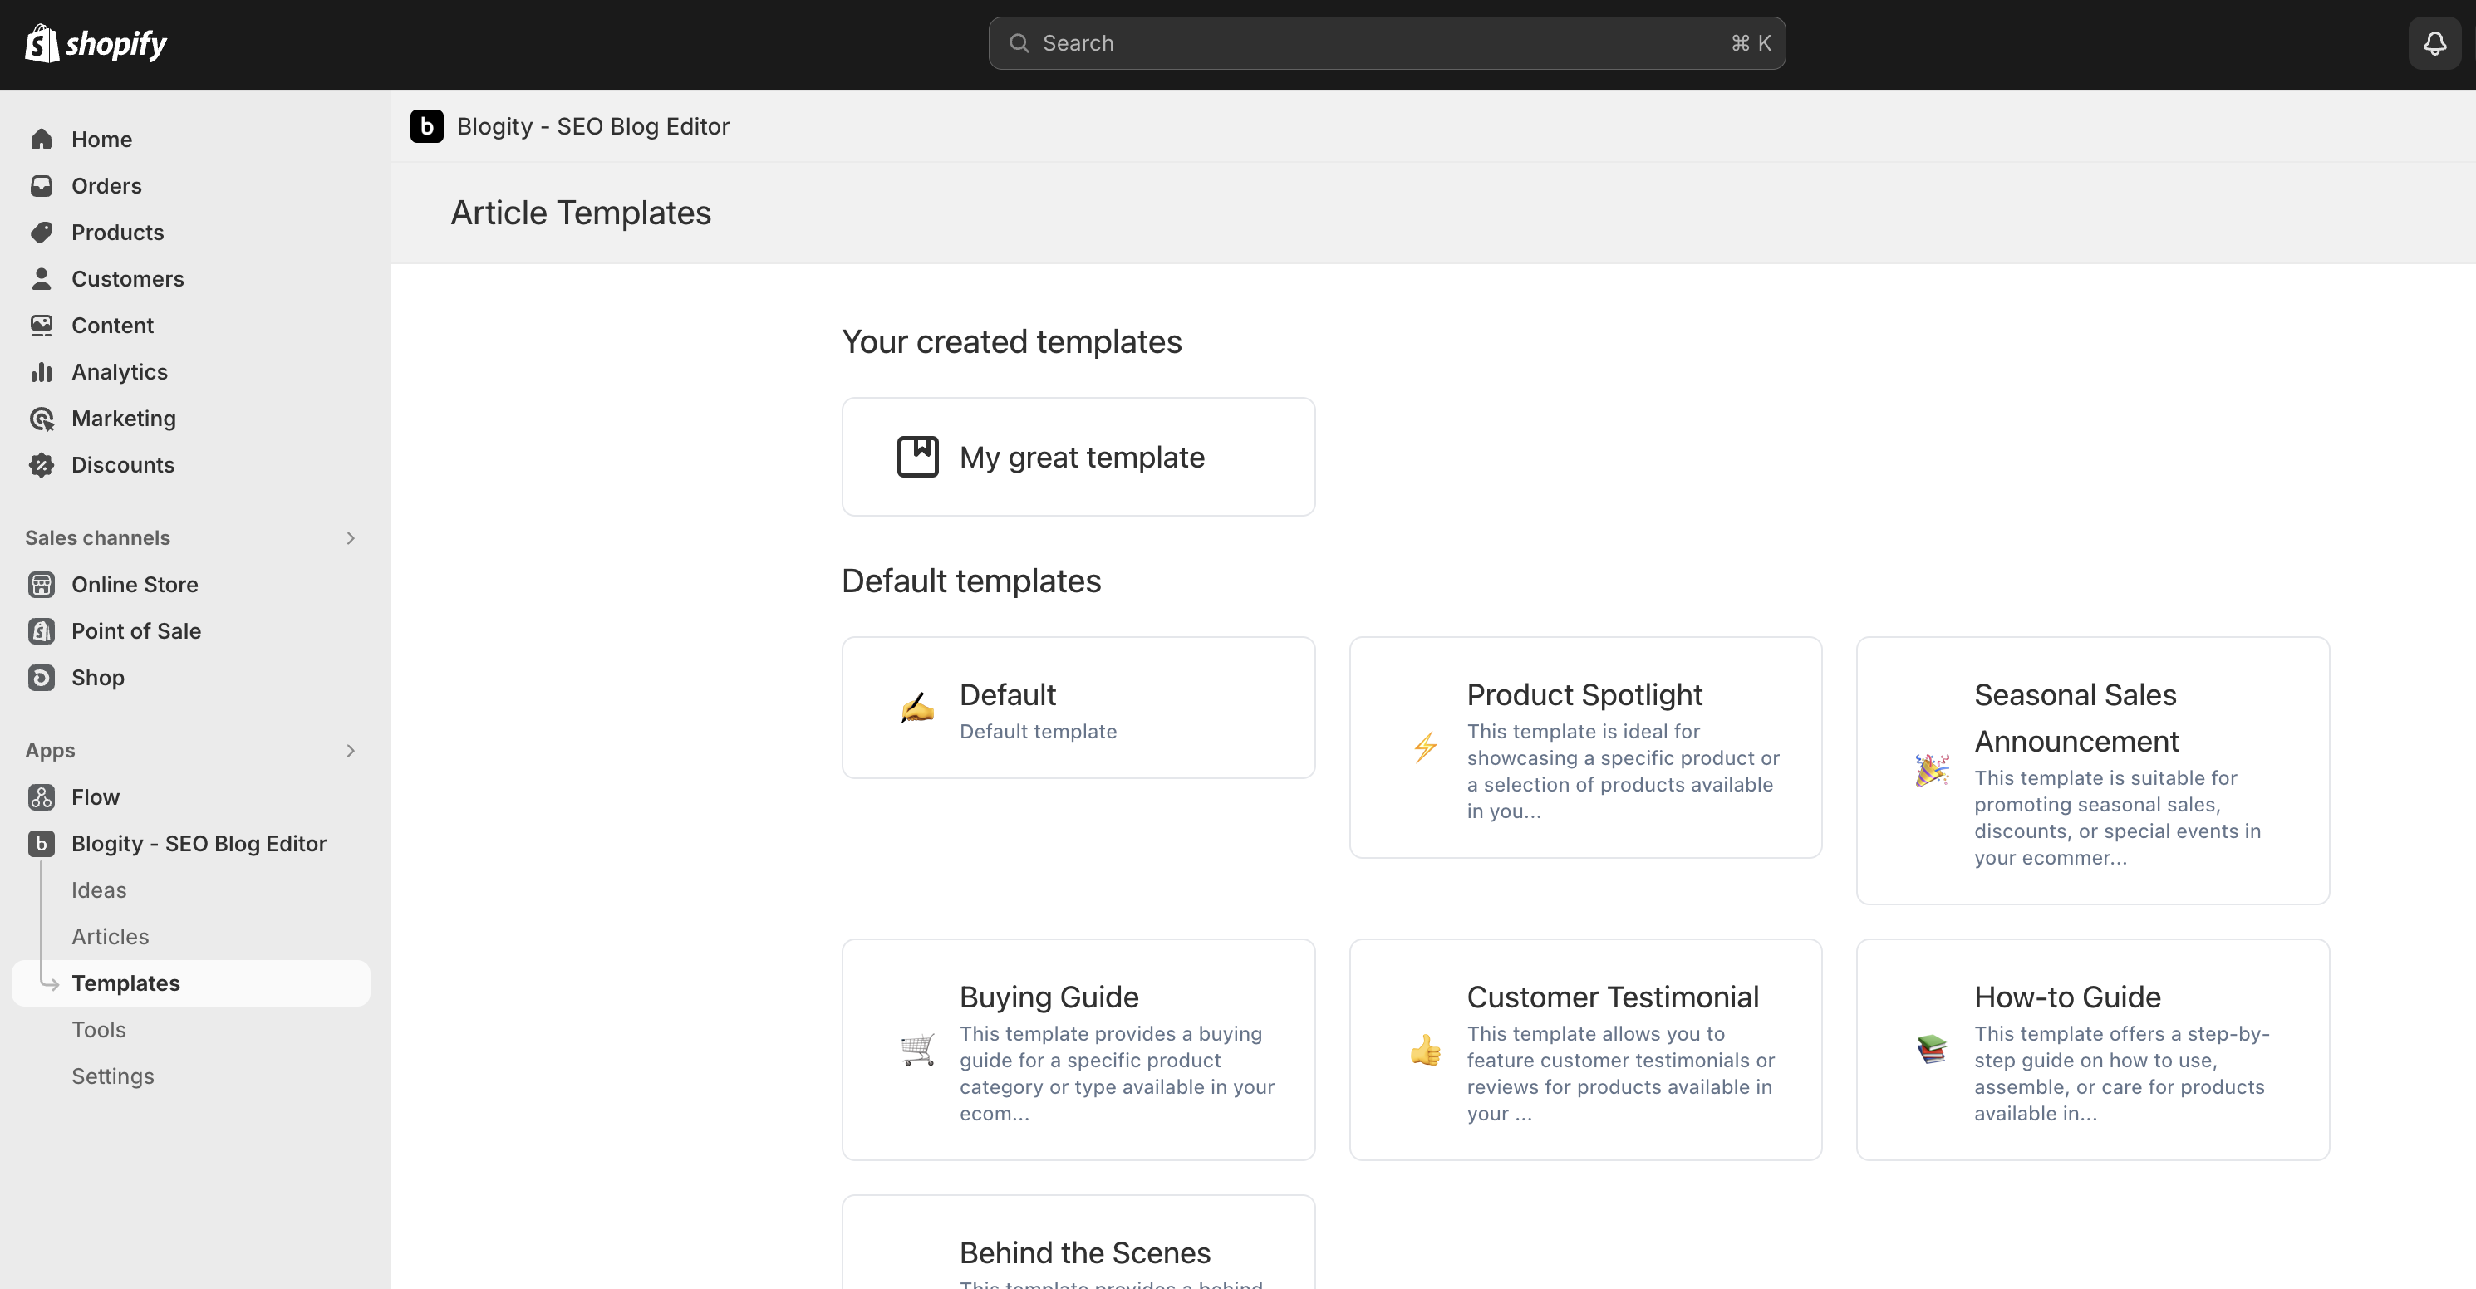The width and height of the screenshot is (2476, 1289).
Task: Click the Discounts badge icon
Action: [x=42, y=465]
